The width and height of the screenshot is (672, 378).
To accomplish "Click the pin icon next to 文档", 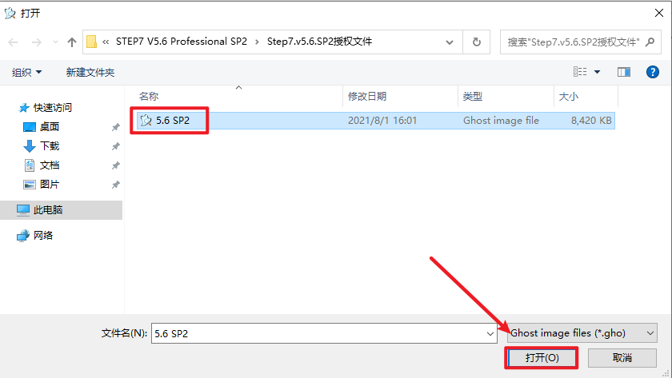I will (x=115, y=165).
